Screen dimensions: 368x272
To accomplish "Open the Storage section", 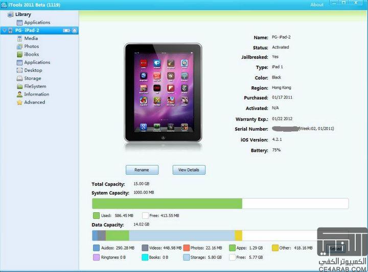I will point(33,78).
